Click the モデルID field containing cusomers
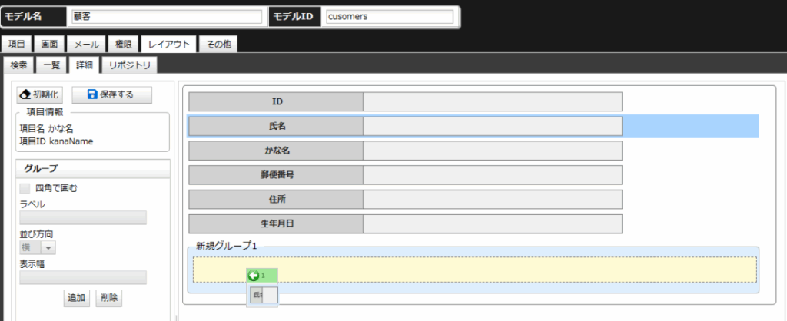 coord(389,16)
